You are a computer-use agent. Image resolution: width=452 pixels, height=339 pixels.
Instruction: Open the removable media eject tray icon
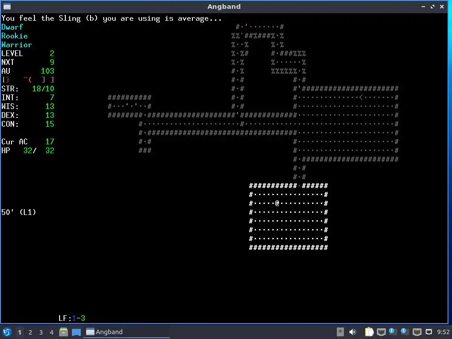click(340, 332)
